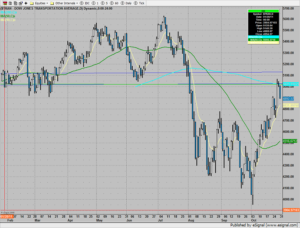Image resolution: width=300 pixels, height=228 pixels.
Task: Click orange 3904.97103 cursor price marker
Action: point(291,210)
